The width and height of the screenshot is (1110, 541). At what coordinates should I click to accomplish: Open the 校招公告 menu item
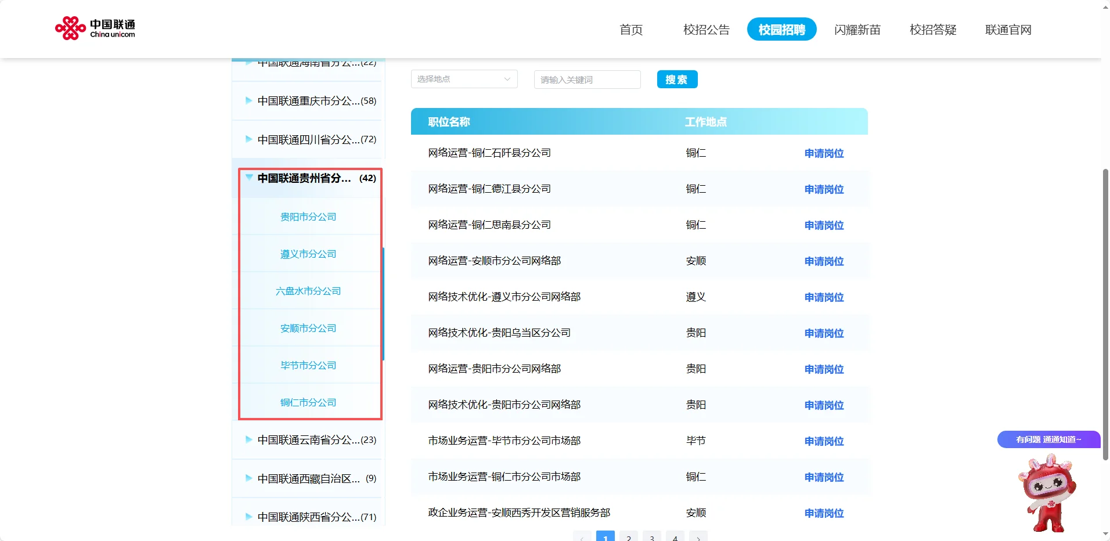coord(707,30)
